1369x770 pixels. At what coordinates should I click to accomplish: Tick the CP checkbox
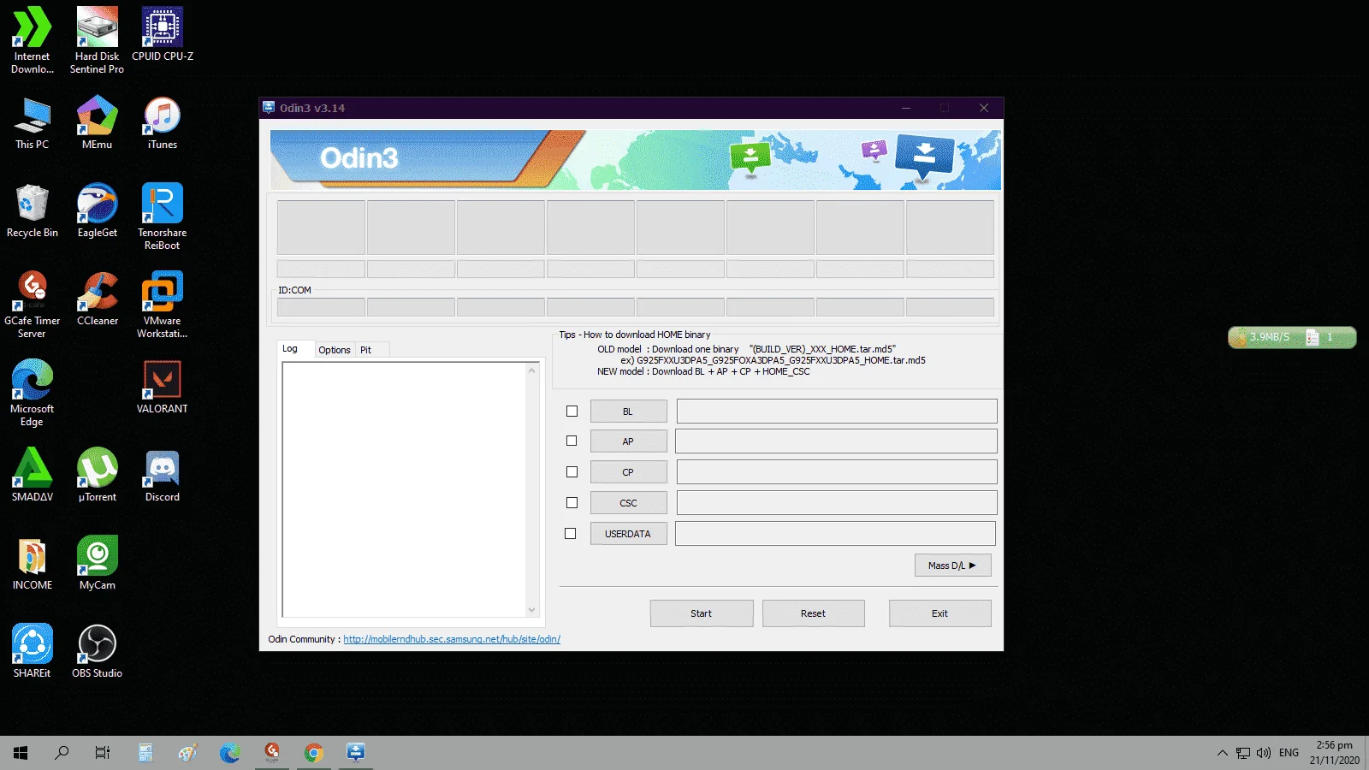point(572,472)
